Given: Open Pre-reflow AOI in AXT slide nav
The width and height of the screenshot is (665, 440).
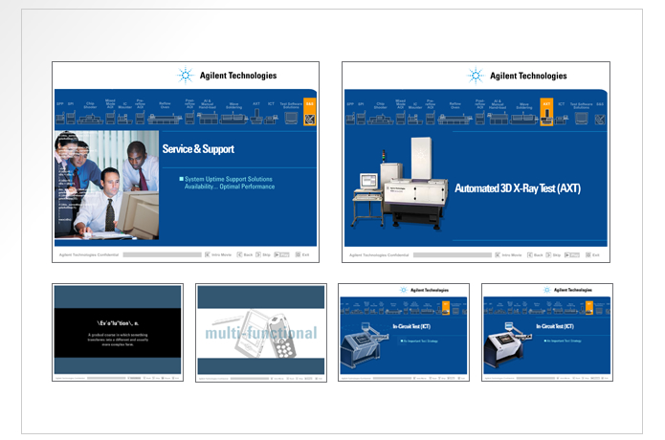Looking at the screenshot, I should 430,113.
